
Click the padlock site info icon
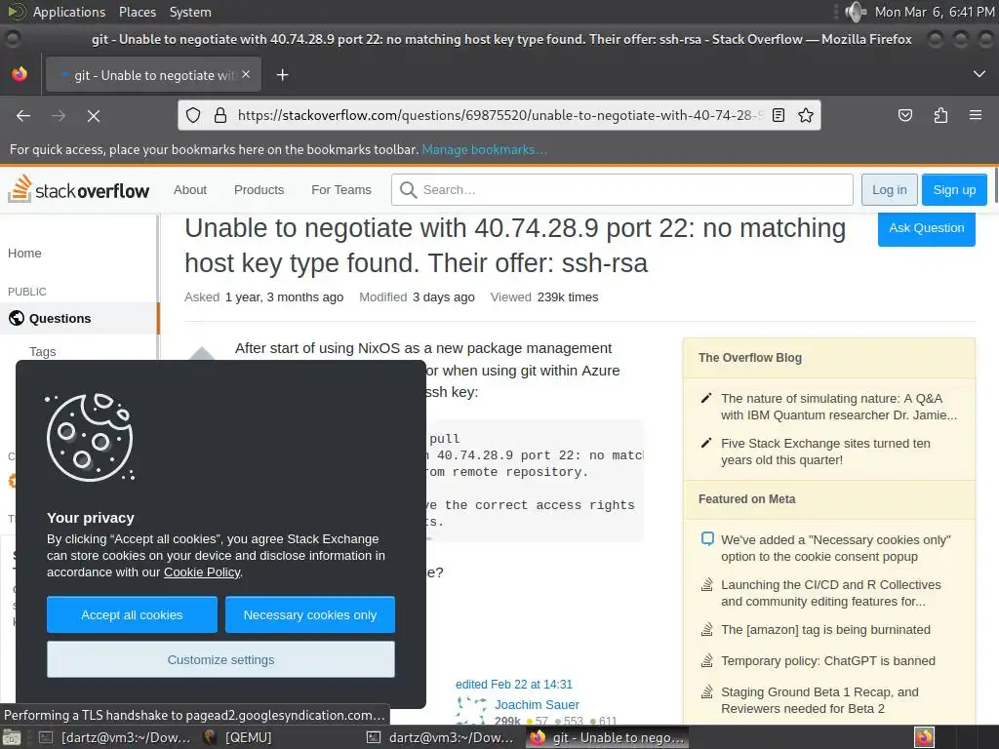[x=220, y=115]
